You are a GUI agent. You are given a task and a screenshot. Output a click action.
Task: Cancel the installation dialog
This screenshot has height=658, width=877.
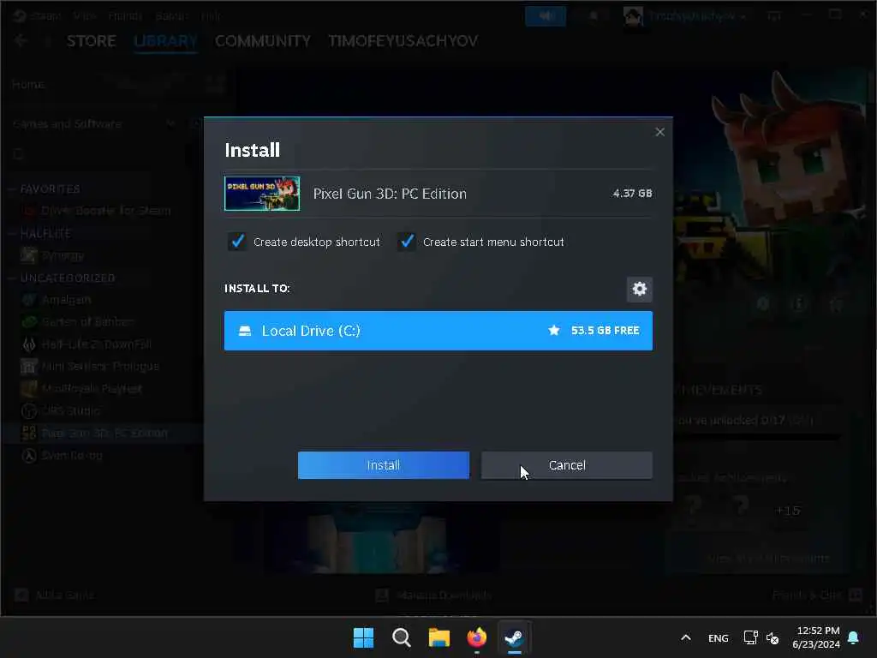click(x=567, y=465)
